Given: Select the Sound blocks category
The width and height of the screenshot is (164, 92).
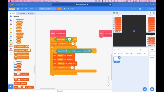Looking at the screenshot, I should tap(11, 25).
